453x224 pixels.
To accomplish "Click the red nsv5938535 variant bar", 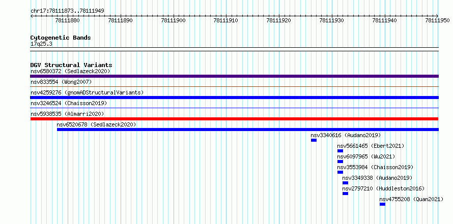I will (234, 119).
